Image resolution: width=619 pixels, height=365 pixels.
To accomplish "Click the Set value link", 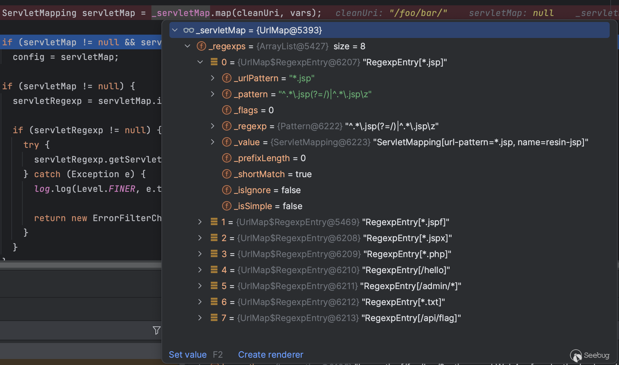I will pyautogui.click(x=187, y=355).
